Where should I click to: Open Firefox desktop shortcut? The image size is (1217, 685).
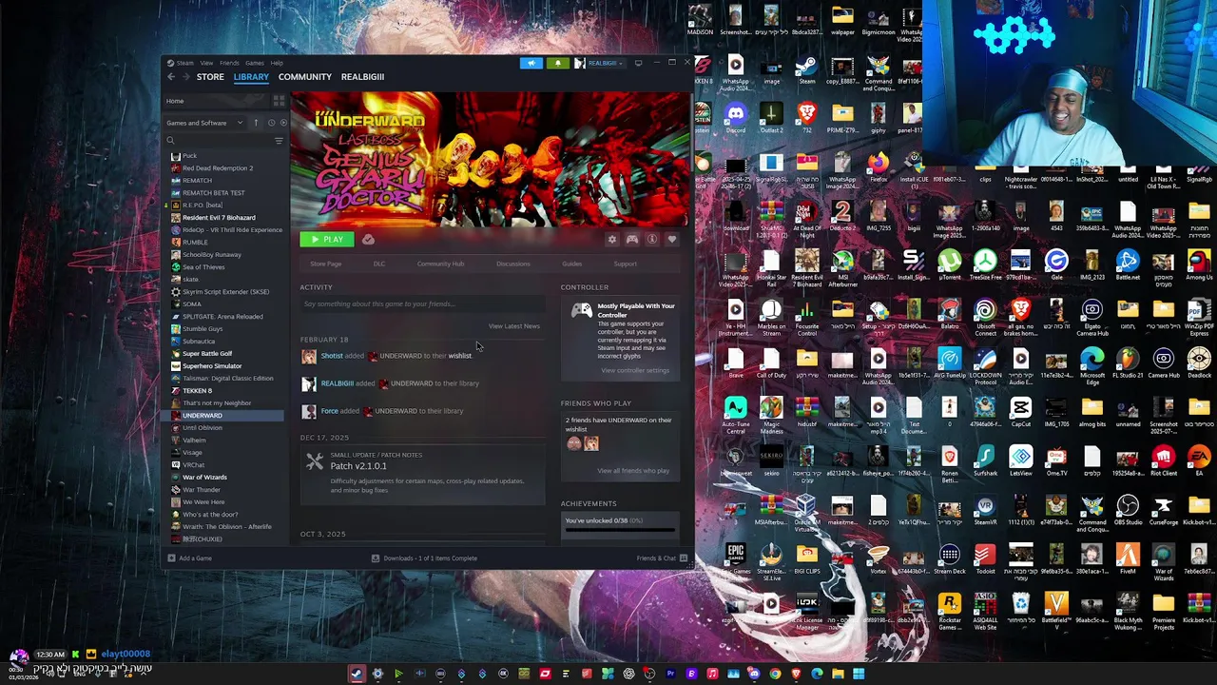[x=879, y=166]
